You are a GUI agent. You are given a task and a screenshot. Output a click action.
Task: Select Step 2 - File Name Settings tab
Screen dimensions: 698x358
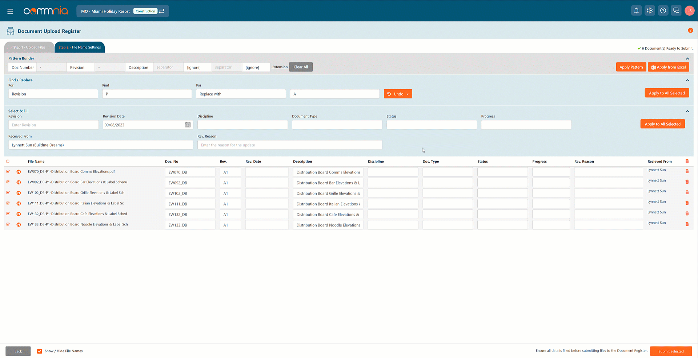80,47
